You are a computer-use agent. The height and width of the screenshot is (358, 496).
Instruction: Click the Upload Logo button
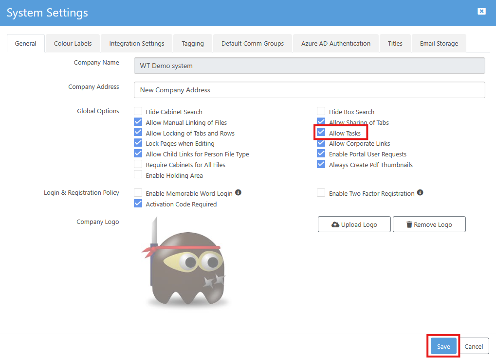click(354, 224)
